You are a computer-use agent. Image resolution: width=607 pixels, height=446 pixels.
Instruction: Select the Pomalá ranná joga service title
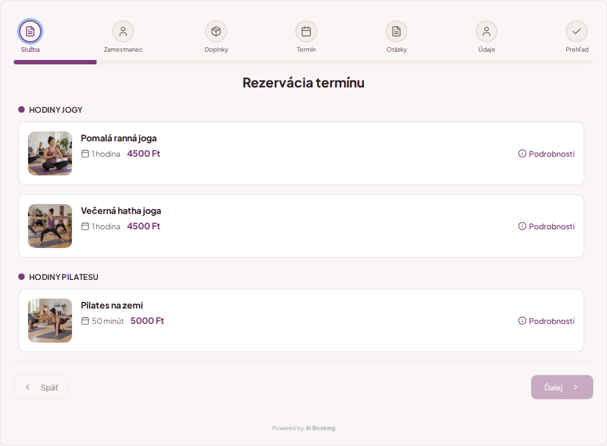[x=119, y=138]
